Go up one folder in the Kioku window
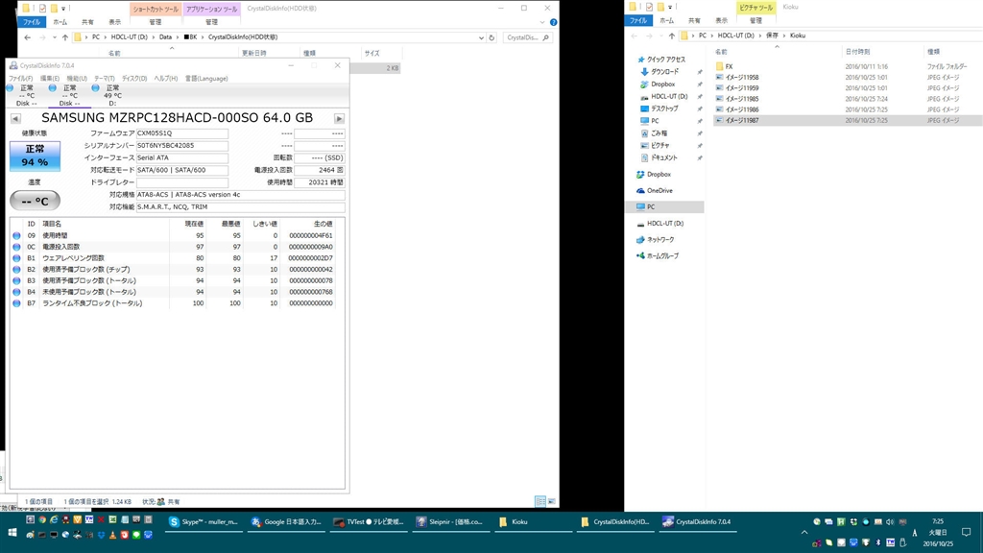 tap(671, 36)
